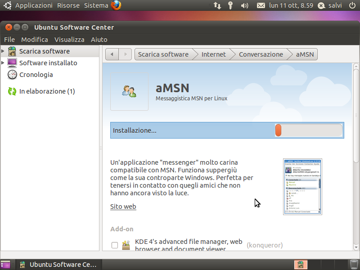
Task: Expand the Software installato tree node
Action: pyautogui.click(x=3, y=63)
